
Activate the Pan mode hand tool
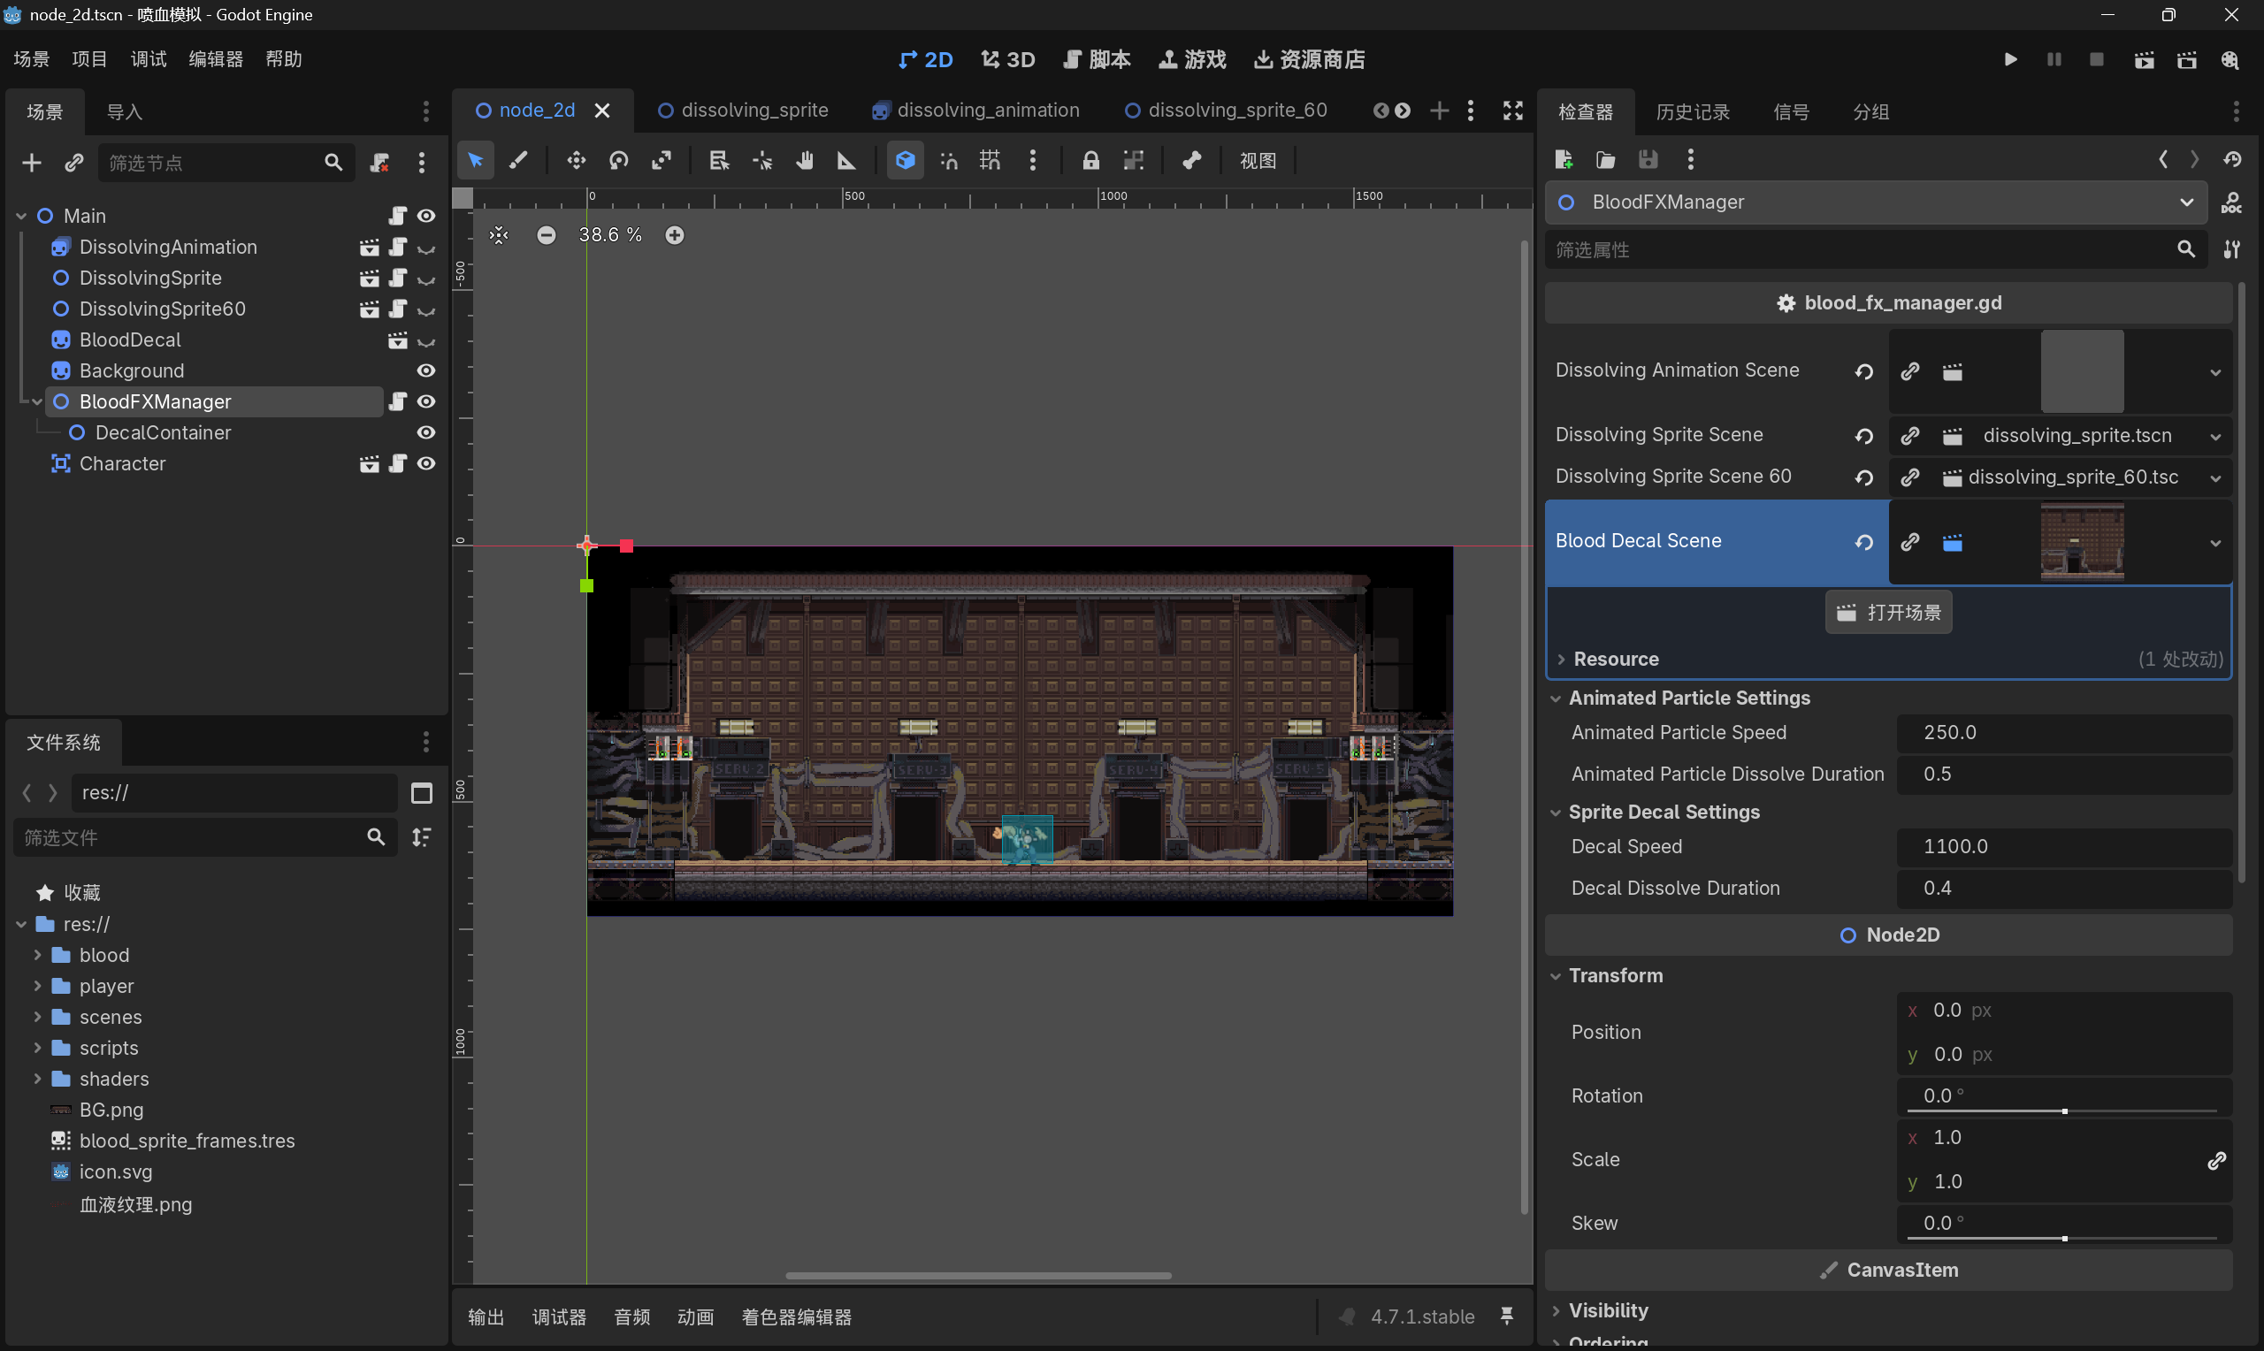tap(804, 161)
